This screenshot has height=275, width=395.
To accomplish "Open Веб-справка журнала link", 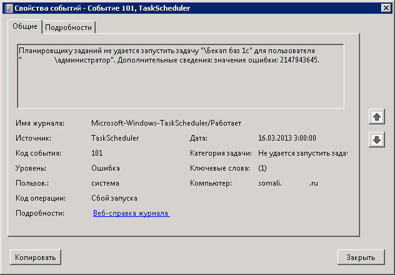I will 131,213.
